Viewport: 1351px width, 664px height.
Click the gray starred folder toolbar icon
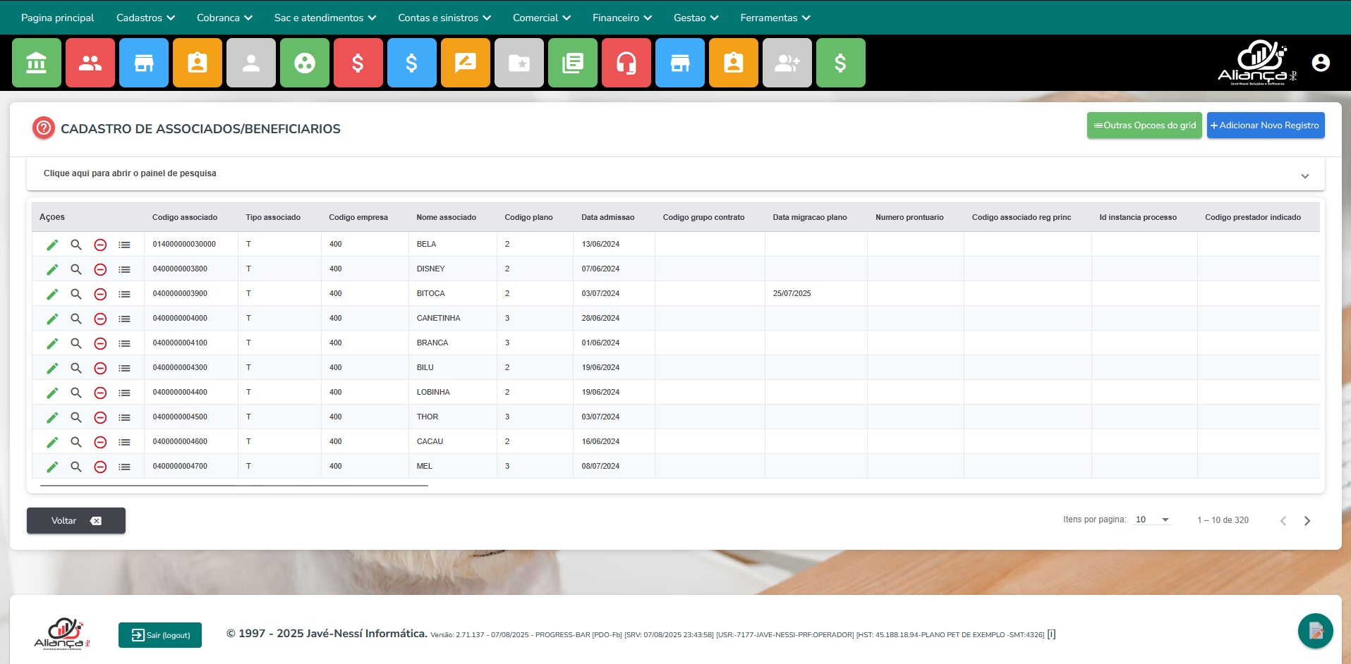coord(519,63)
